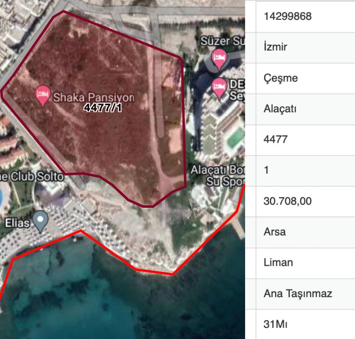The image size is (355, 339).
Task: Click the Elias gray location pin
Action: [40, 221]
